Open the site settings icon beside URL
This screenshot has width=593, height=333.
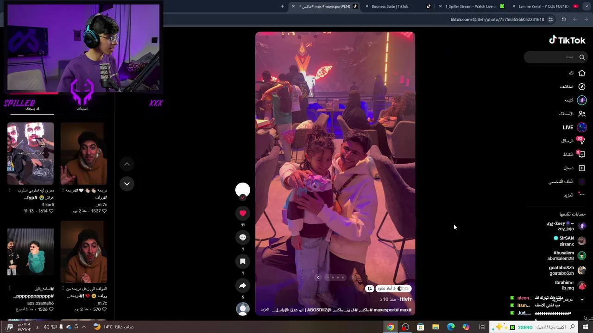550,19
